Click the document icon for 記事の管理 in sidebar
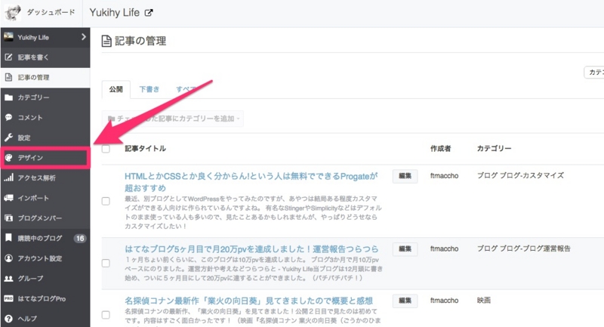This screenshot has width=604, height=327. coord(8,78)
